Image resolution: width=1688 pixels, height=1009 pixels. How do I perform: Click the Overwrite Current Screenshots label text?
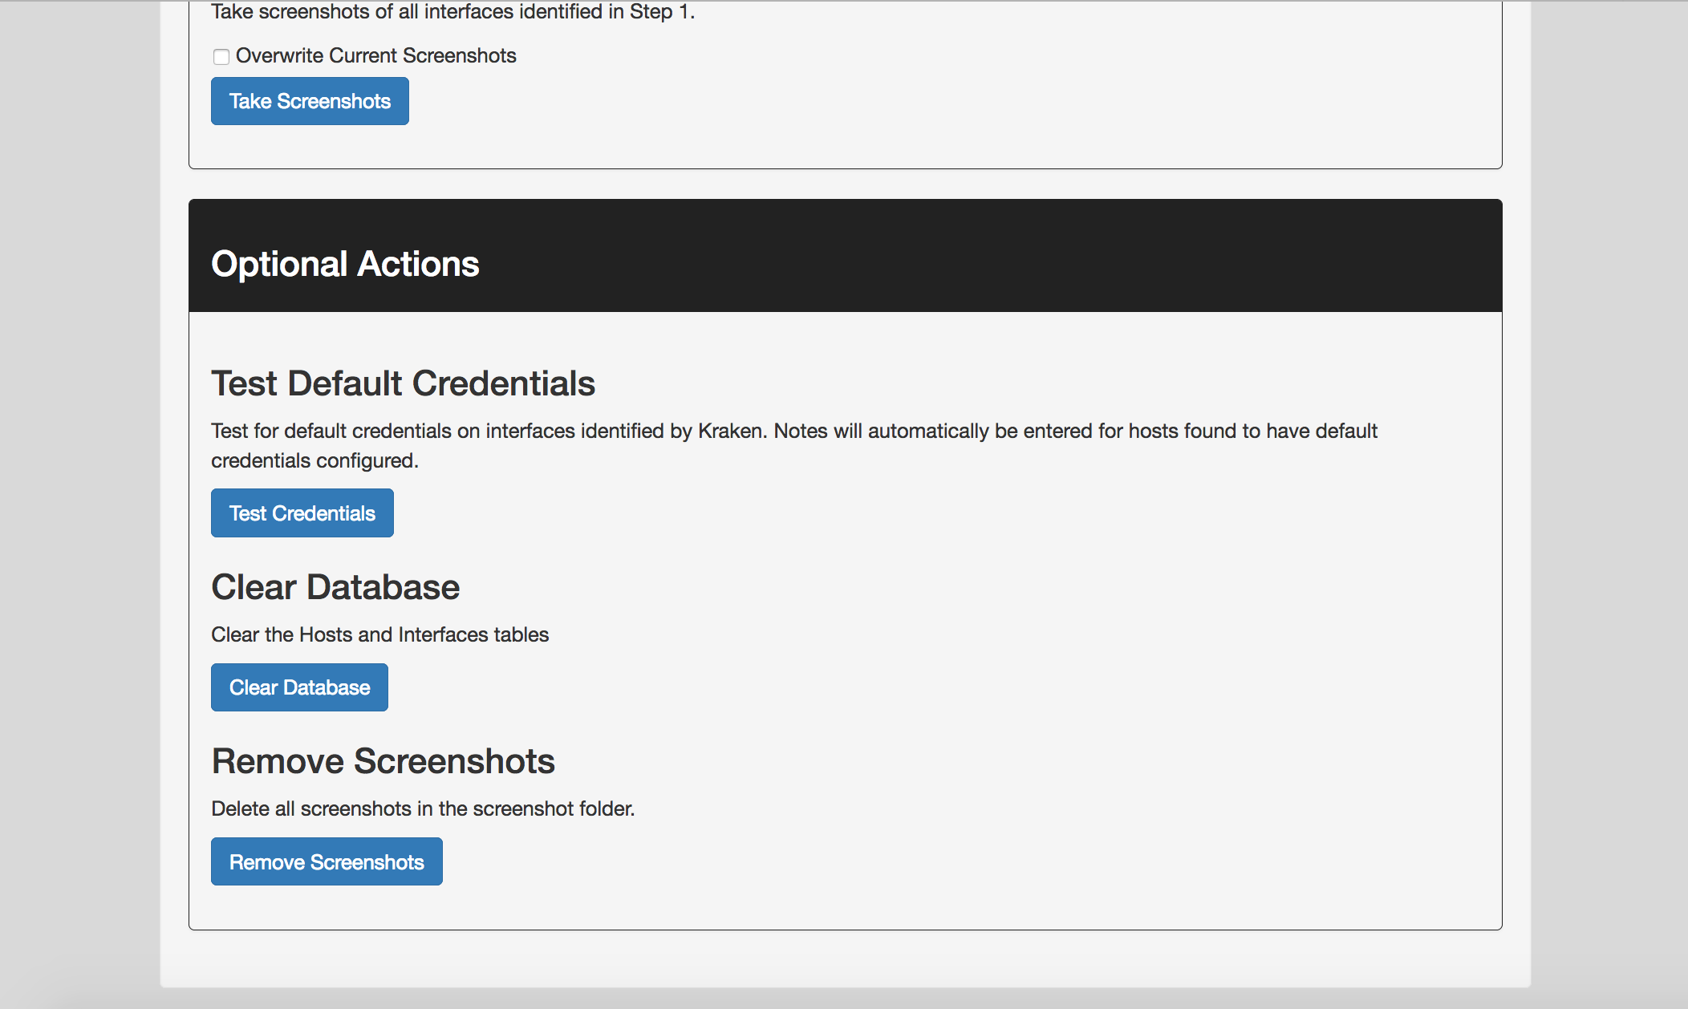(x=375, y=56)
